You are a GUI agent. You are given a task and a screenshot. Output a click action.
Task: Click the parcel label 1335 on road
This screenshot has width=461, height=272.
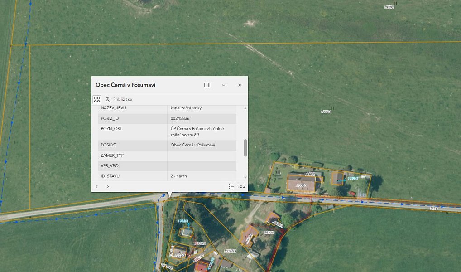pyautogui.click(x=434, y=209)
